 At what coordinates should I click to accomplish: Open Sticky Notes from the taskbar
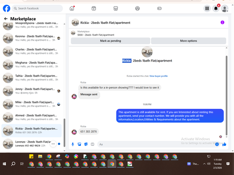pyautogui.click(x=31, y=156)
